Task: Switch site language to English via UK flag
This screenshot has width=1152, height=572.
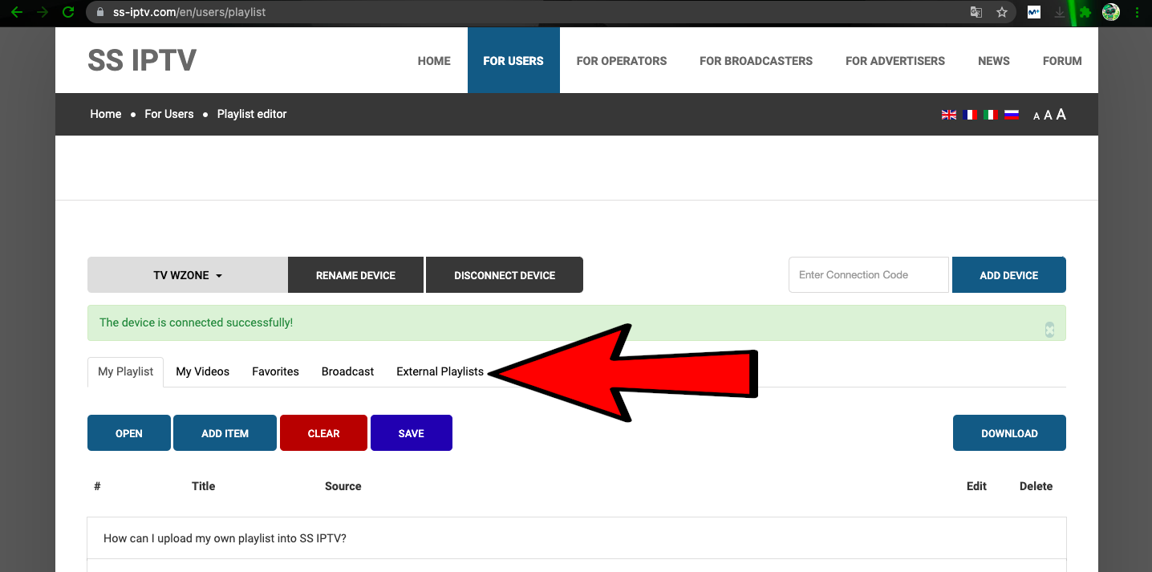Action: pos(948,115)
